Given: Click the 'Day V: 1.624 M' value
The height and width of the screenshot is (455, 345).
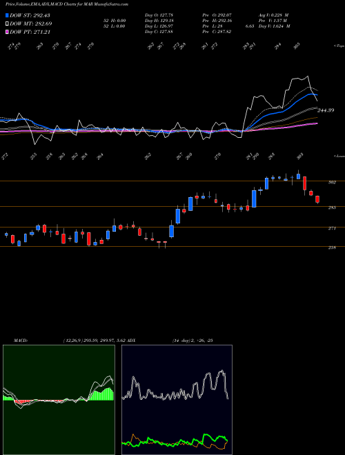Looking at the screenshot, I should 275,26.
